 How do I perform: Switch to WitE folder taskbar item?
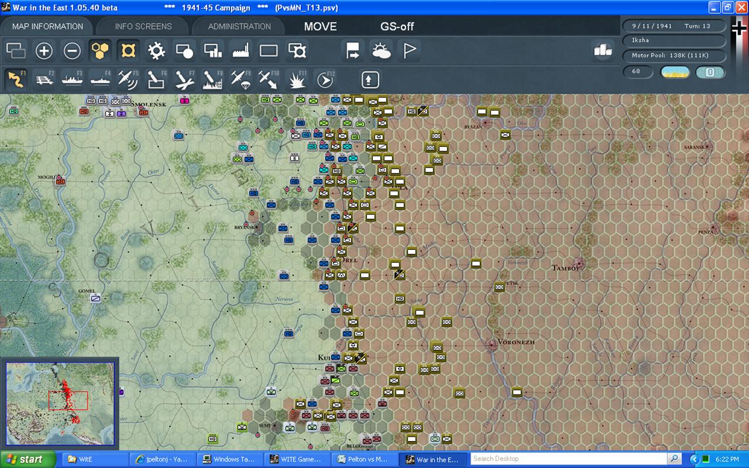pyautogui.click(x=95, y=459)
